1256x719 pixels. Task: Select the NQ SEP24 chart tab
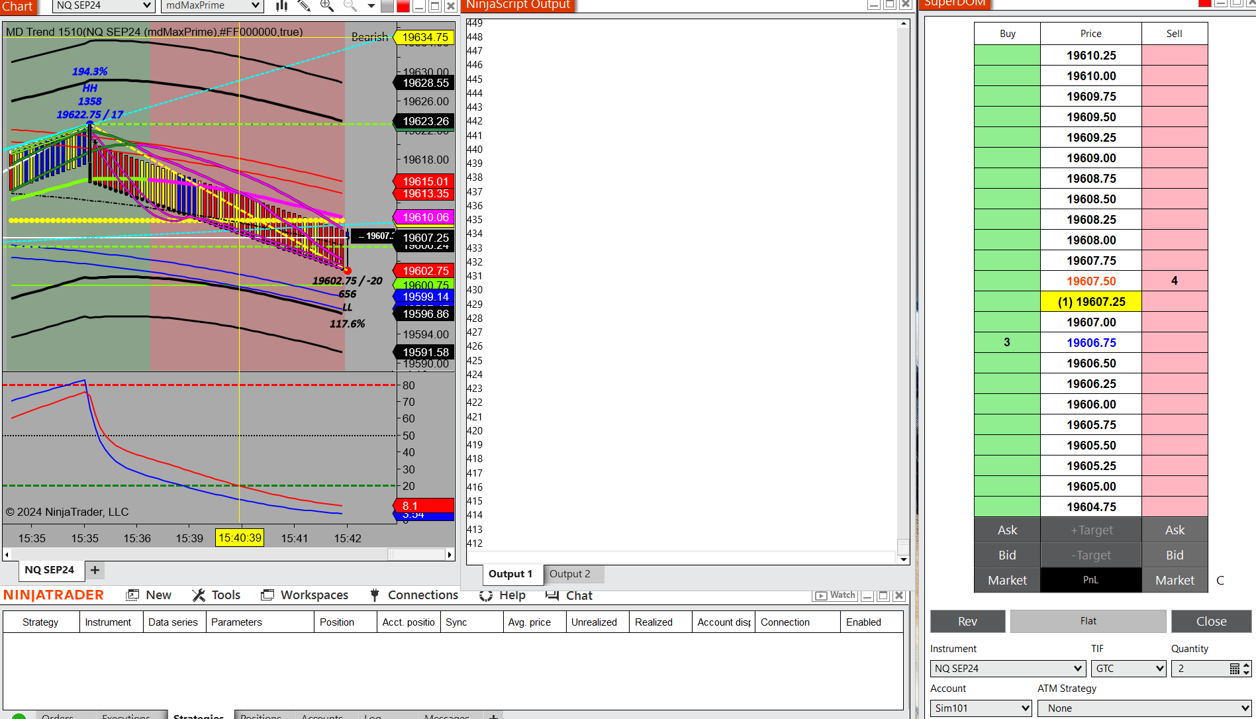(x=50, y=570)
